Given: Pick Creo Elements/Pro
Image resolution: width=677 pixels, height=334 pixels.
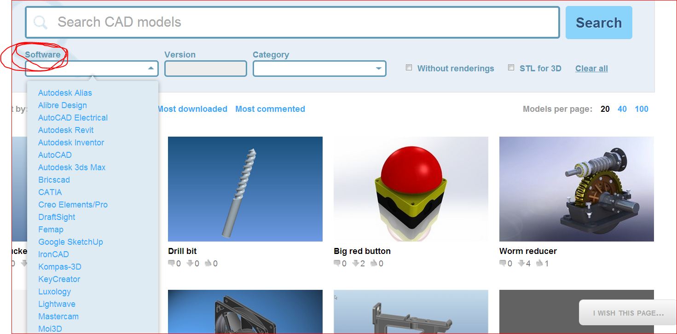Looking at the screenshot, I should [x=73, y=204].
